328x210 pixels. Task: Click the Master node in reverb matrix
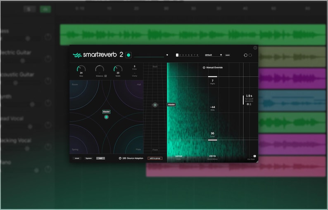pyautogui.click(x=106, y=117)
